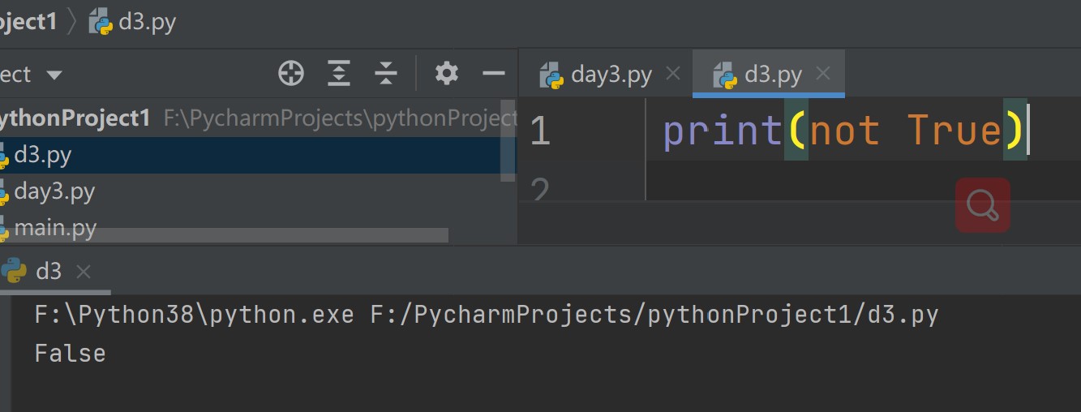Select day3.py in the project tree
This screenshot has width=1081, height=412.
point(54,192)
